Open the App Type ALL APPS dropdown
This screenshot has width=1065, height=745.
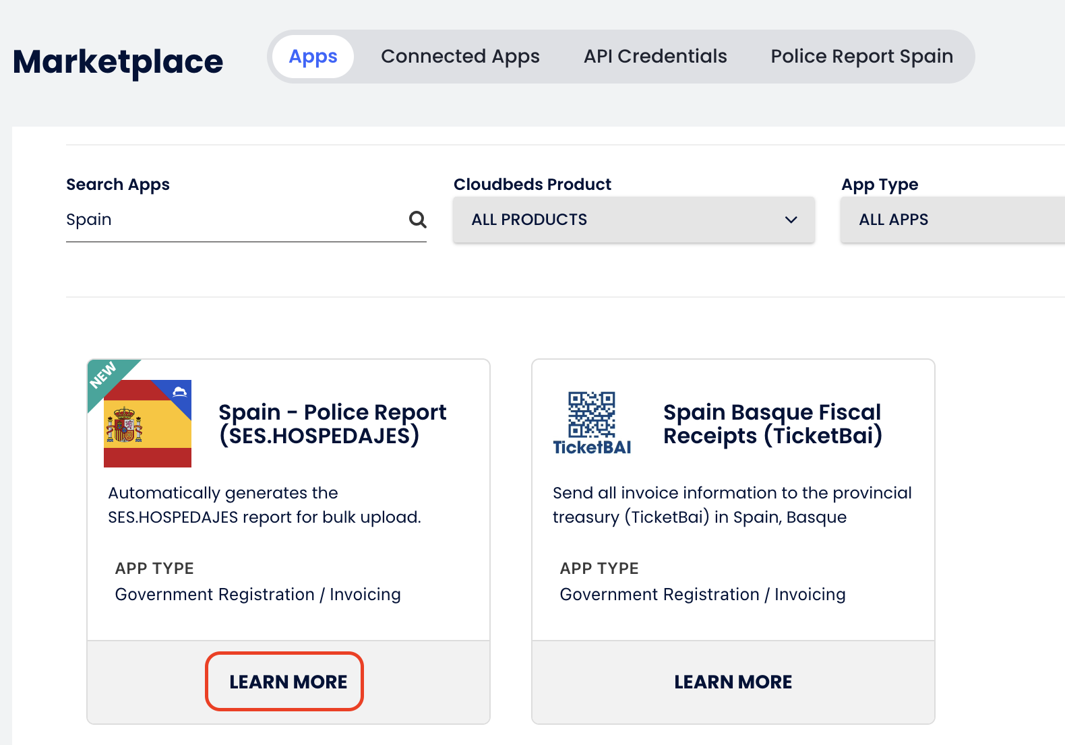[x=950, y=220]
